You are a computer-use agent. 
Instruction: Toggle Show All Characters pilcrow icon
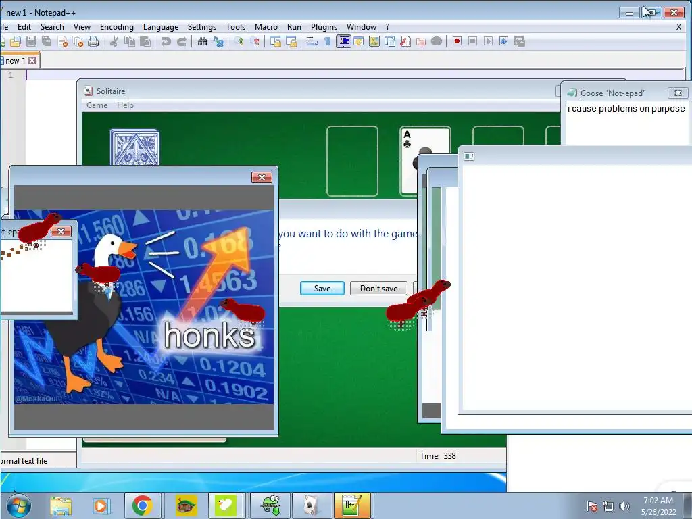pos(328,41)
